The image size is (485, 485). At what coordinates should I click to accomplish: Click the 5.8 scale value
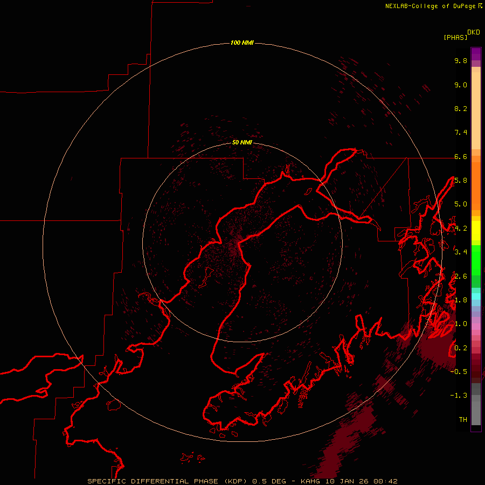(x=461, y=181)
